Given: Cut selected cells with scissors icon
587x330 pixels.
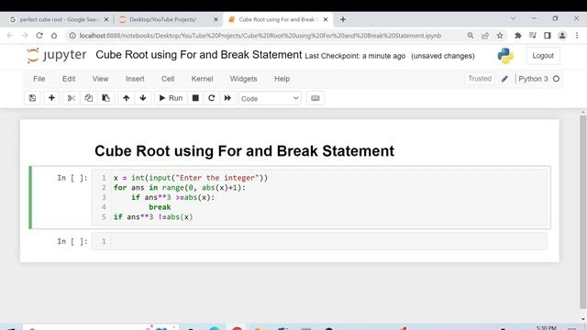Looking at the screenshot, I should point(72,98).
